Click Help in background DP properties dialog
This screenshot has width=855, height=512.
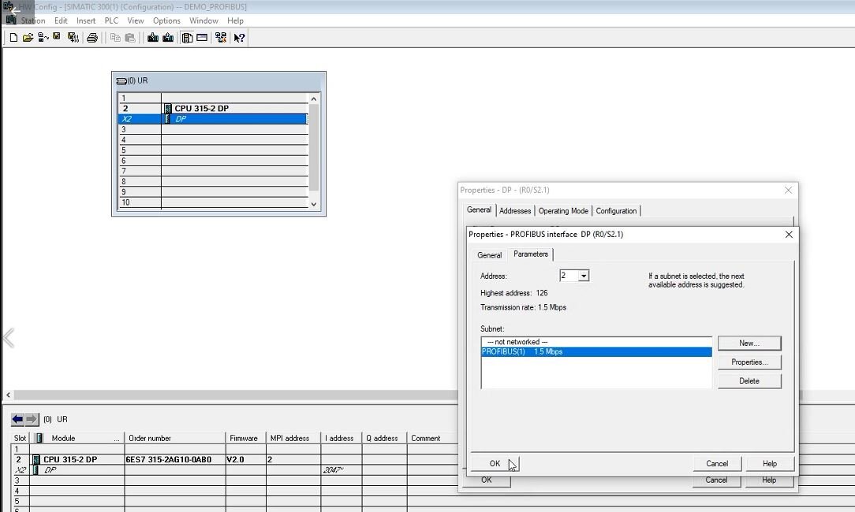(x=769, y=480)
